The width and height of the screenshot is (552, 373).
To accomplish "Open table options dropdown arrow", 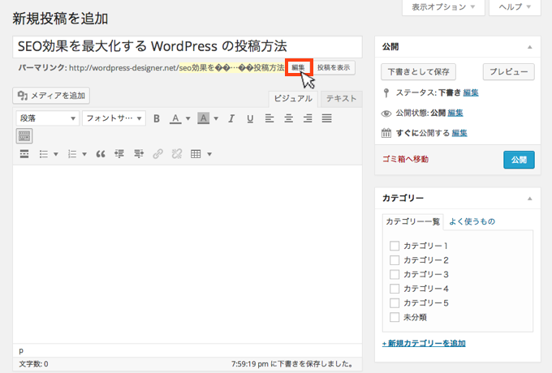I will click(209, 154).
